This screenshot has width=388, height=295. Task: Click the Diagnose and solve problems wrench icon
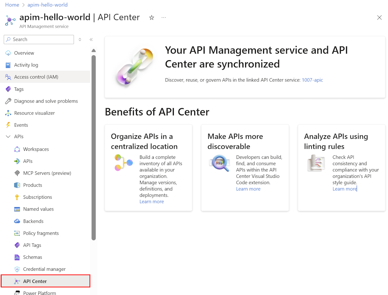8,101
